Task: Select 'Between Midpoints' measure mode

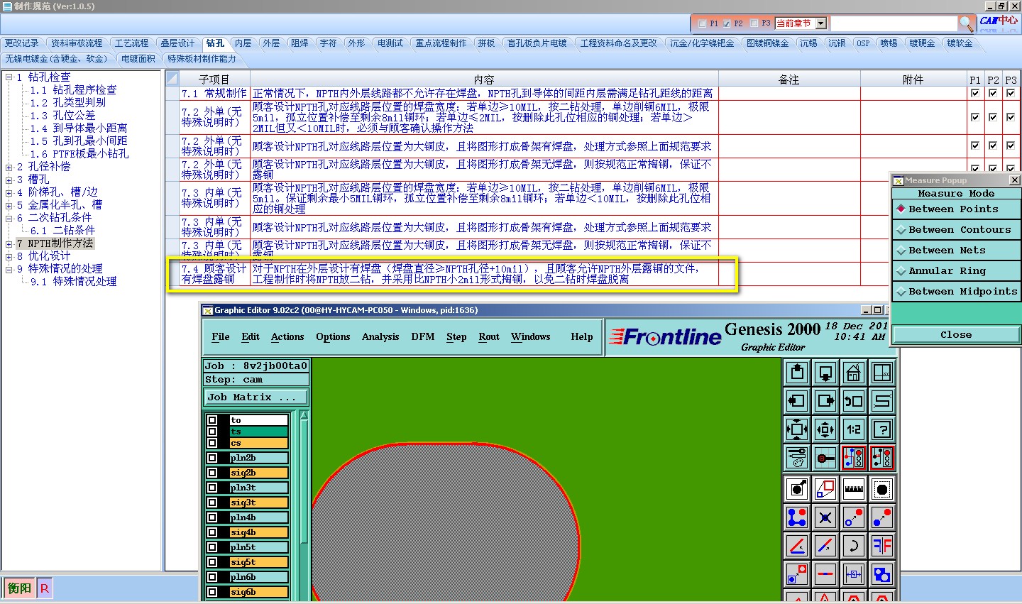Action: pyautogui.click(x=956, y=292)
